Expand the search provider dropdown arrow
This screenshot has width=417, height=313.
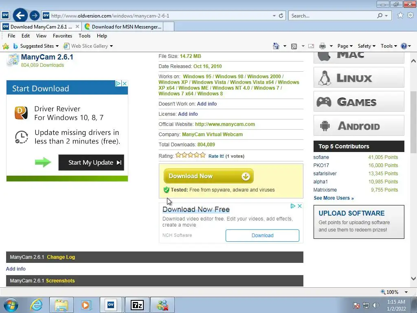[386, 16]
